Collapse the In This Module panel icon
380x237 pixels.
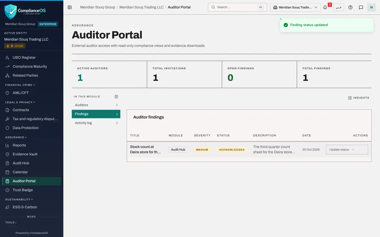(x=116, y=97)
